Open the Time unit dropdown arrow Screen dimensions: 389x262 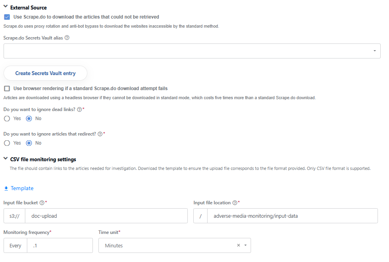click(245, 245)
